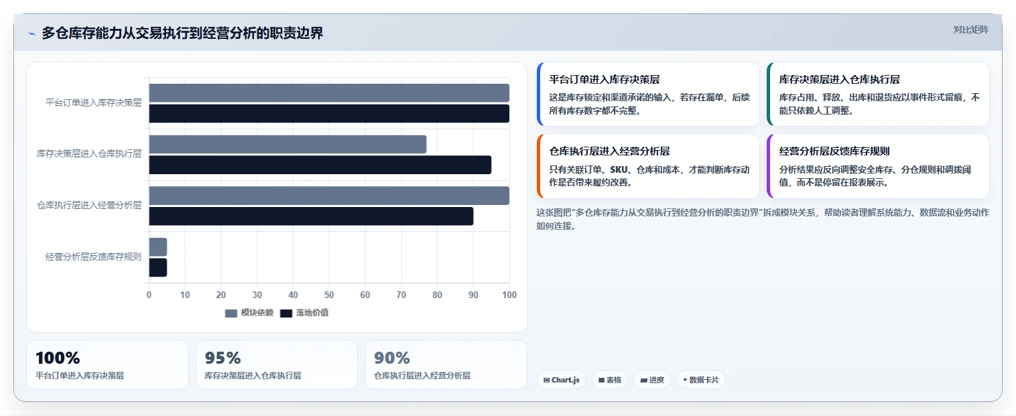The height and width of the screenshot is (416, 1016).
Task: Click the 落地价值 bar for 仓库执行层进入经营分析层
Action: pos(311,216)
